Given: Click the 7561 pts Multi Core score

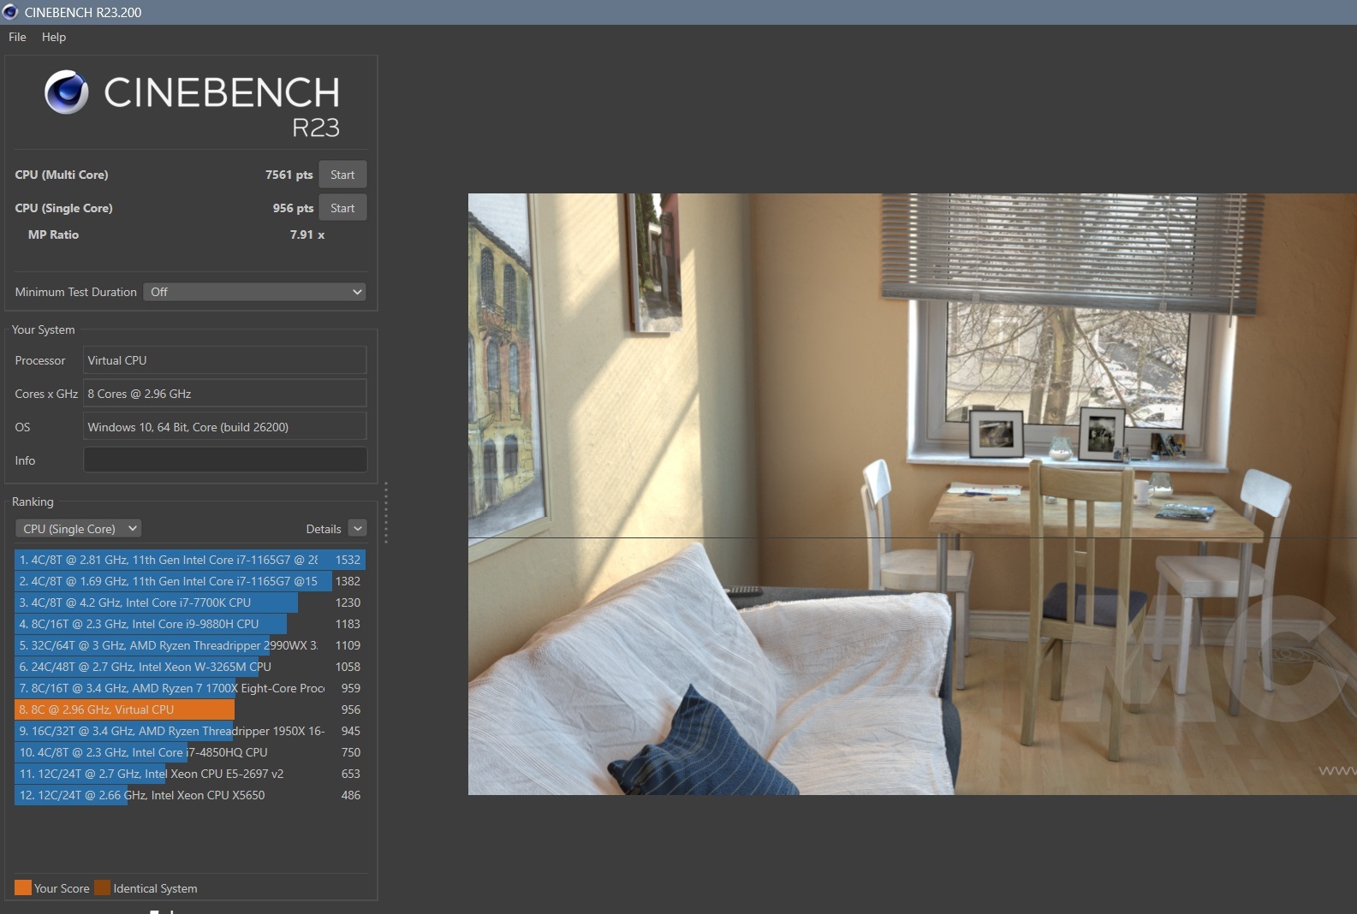Looking at the screenshot, I should pos(289,175).
